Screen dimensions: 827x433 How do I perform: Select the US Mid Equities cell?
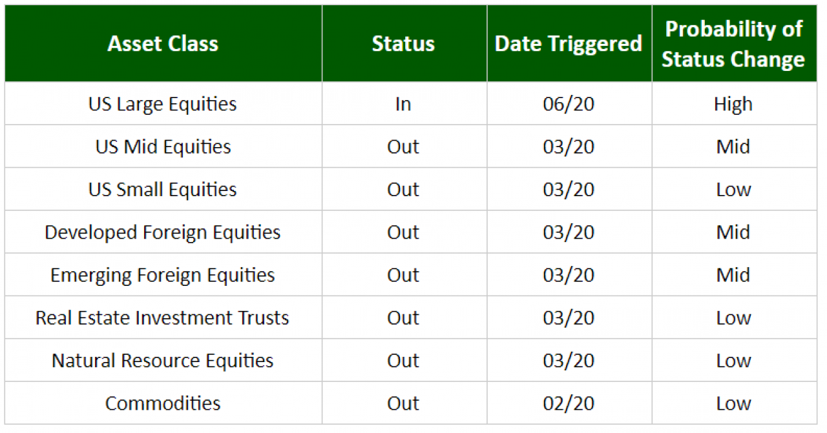click(x=163, y=146)
